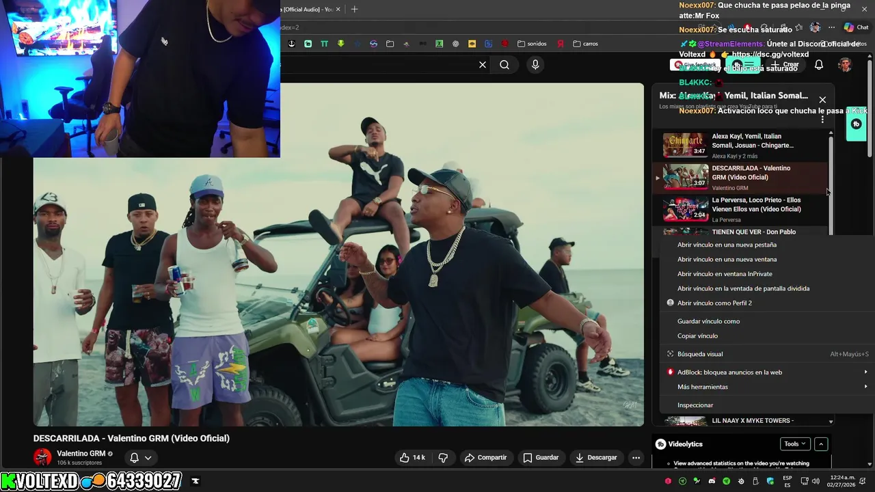Download the video with Descargar
This screenshot has height=492, width=875.
(596, 457)
